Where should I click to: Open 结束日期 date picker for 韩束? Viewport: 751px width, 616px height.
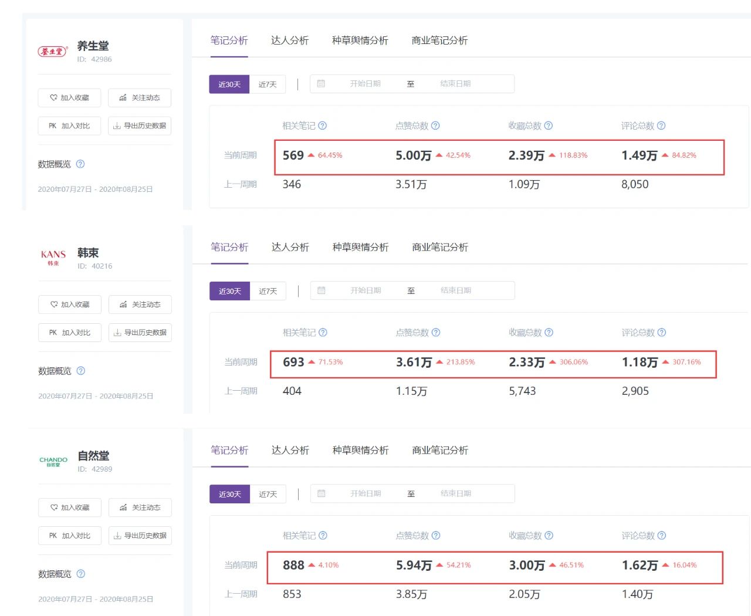coord(456,290)
